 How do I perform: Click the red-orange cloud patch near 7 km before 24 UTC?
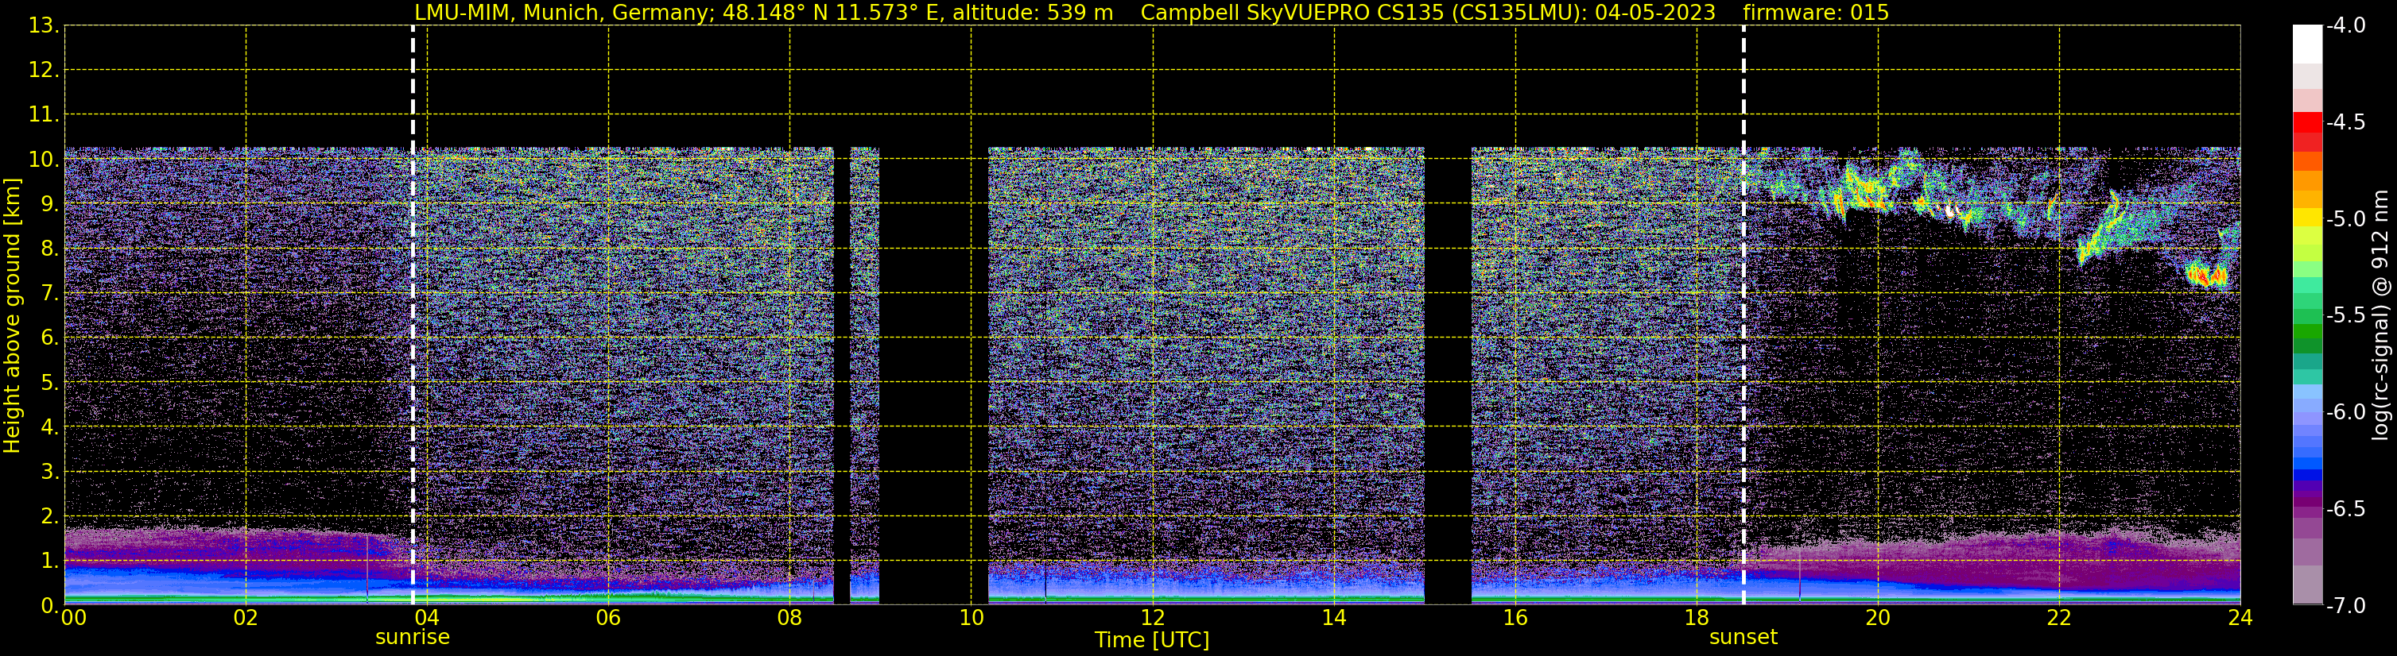pyautogui.click(x=2207, y=275)
